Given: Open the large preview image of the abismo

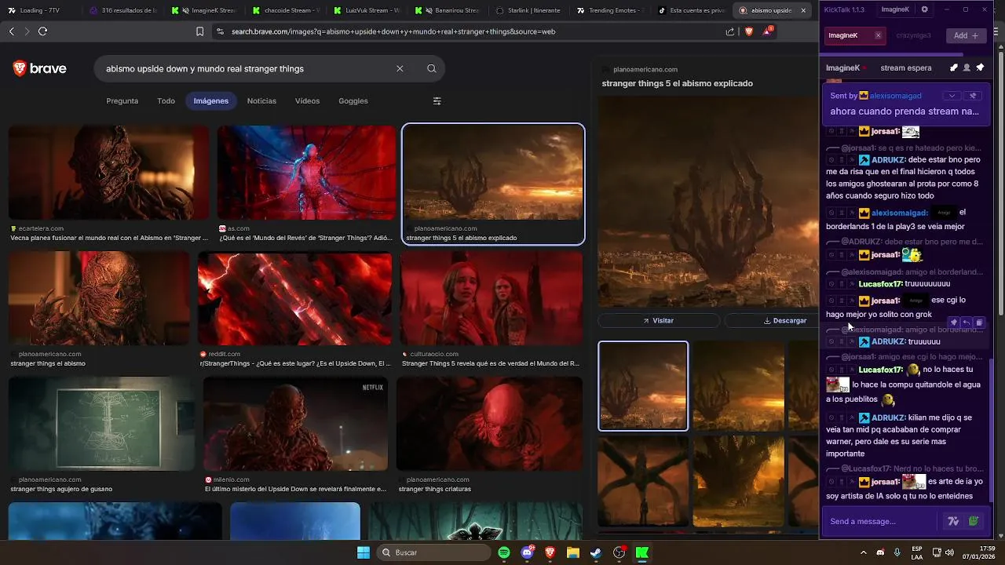Looking at the screenshot, I should tap(707, 202).
